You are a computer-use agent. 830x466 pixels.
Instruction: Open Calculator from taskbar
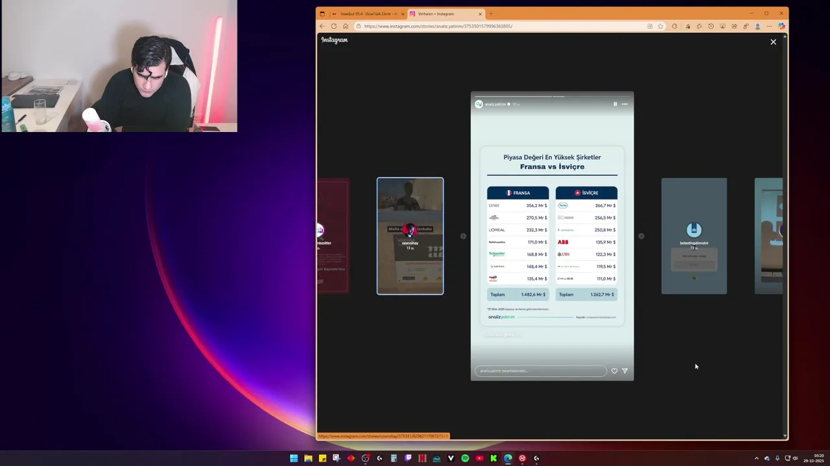(x=394, y=458)
